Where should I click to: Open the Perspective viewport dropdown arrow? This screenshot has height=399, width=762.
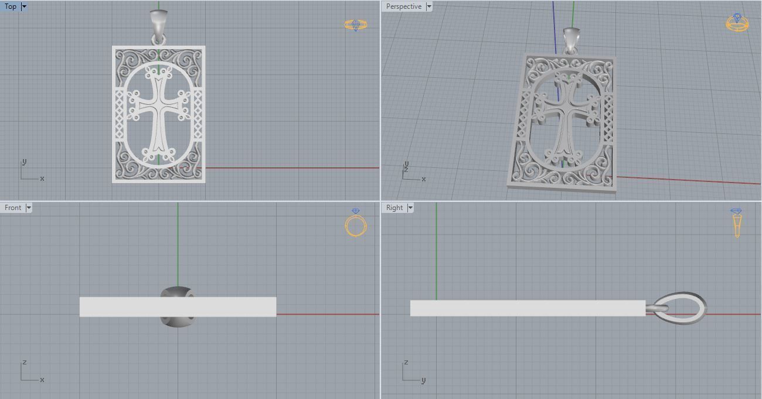pyautogui.click(x=429, y=6)
